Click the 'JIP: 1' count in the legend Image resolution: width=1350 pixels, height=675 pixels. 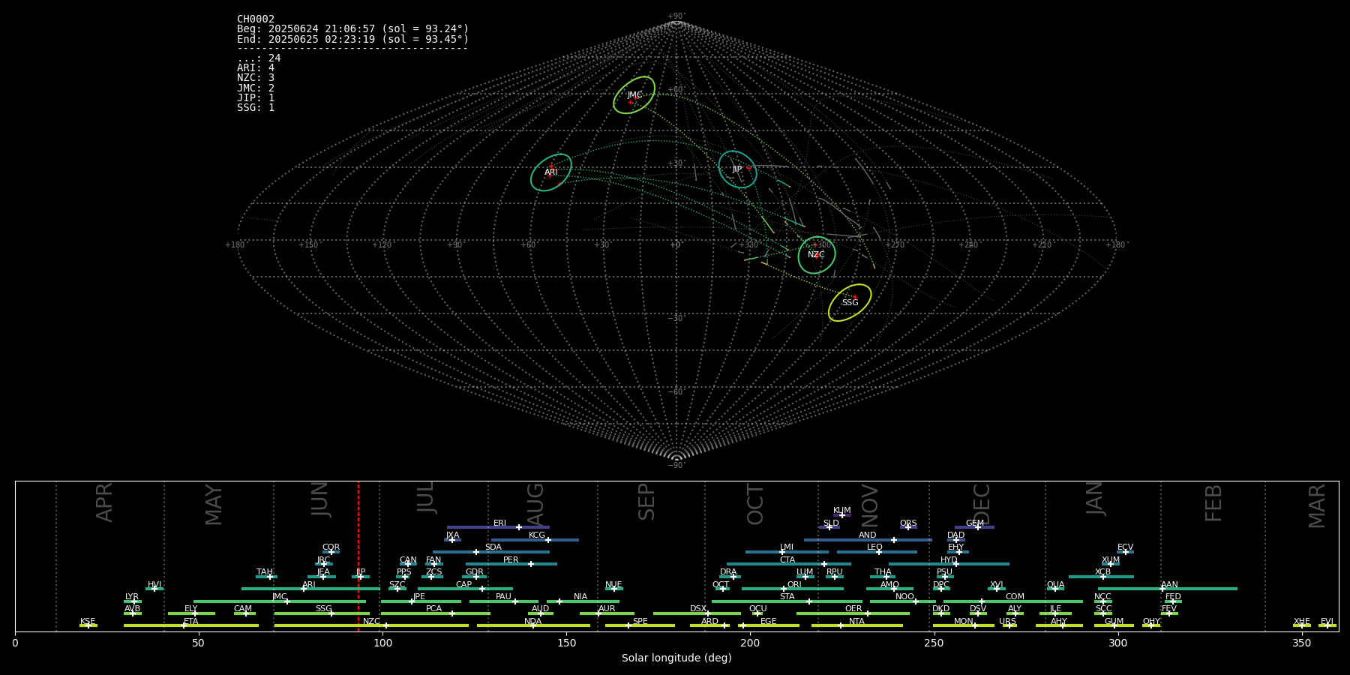(256, 98)
